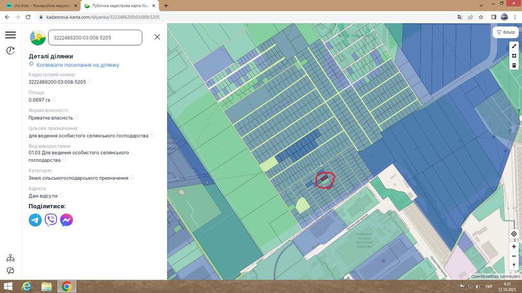Zoom in the map with plus
The image size is (522, 293).
coord(514,247)
